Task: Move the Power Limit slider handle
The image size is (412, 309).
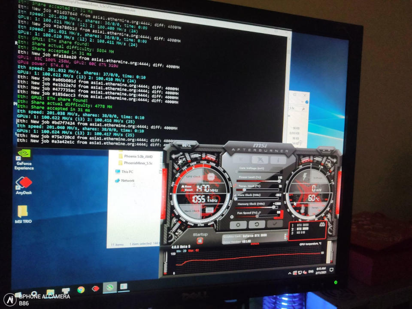Action: click(x=279, y=181)
